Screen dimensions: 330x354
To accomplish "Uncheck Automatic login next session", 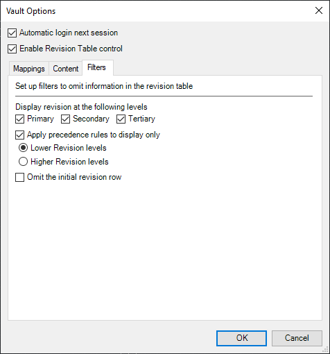I will pos(12,33).
